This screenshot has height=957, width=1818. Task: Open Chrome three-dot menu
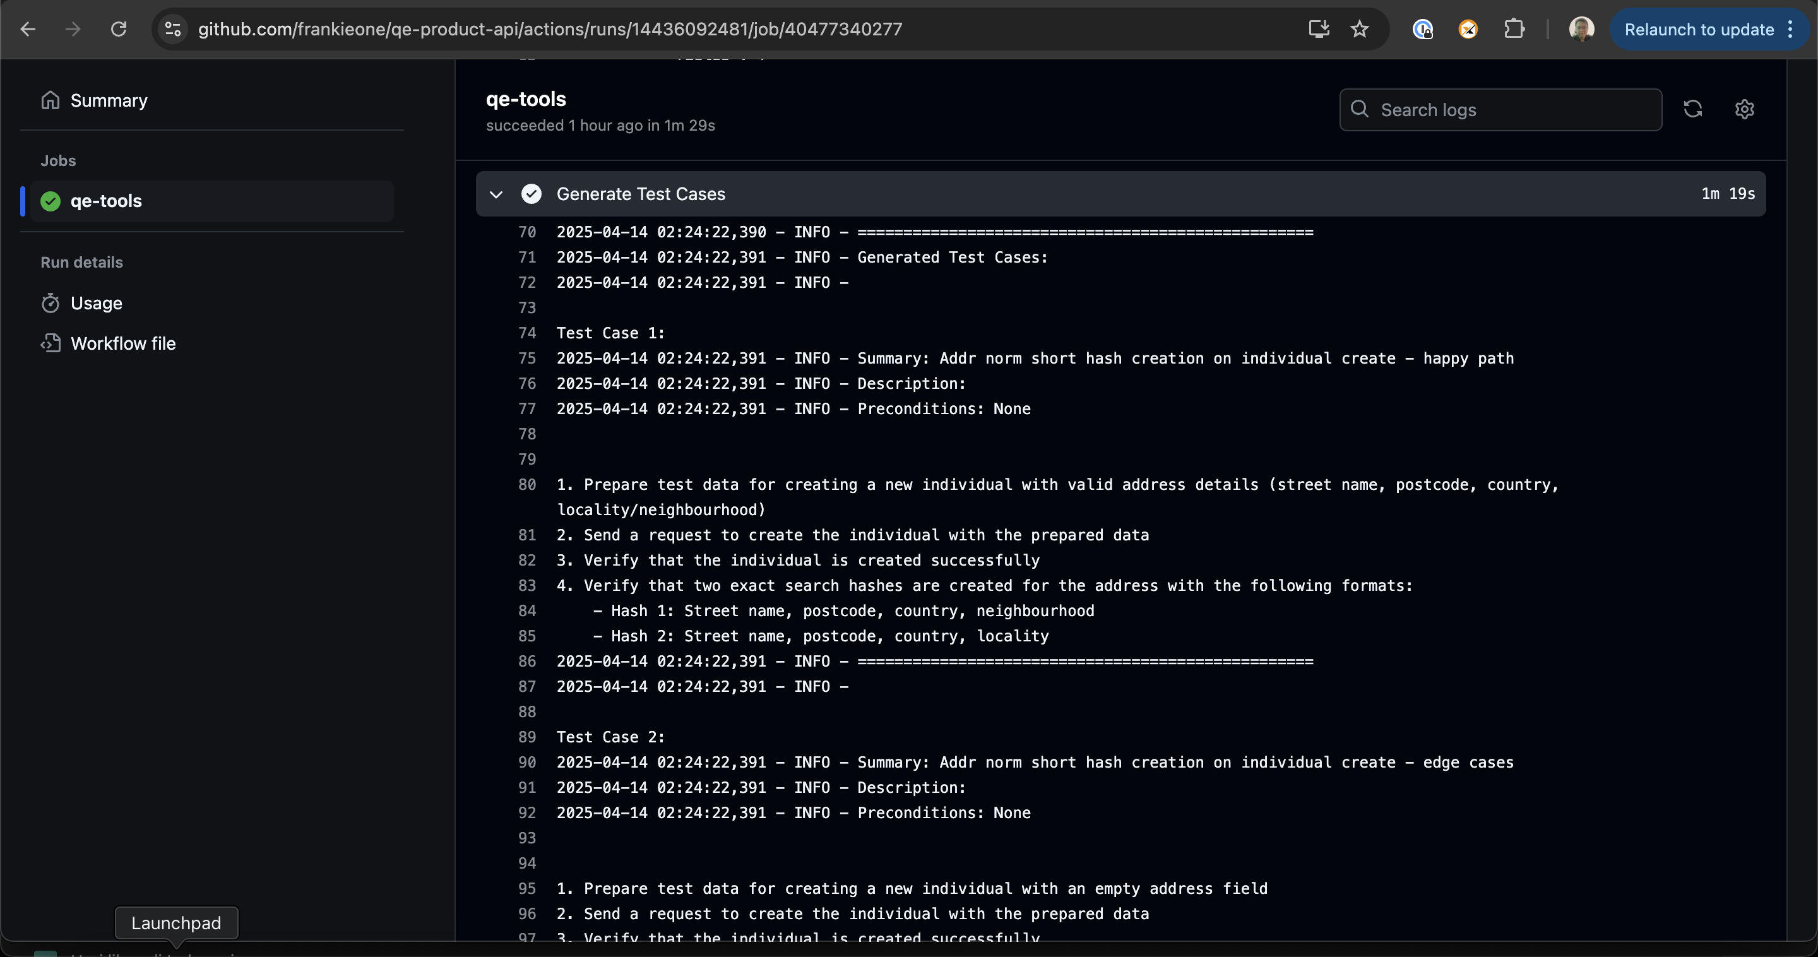(1790, 29)
